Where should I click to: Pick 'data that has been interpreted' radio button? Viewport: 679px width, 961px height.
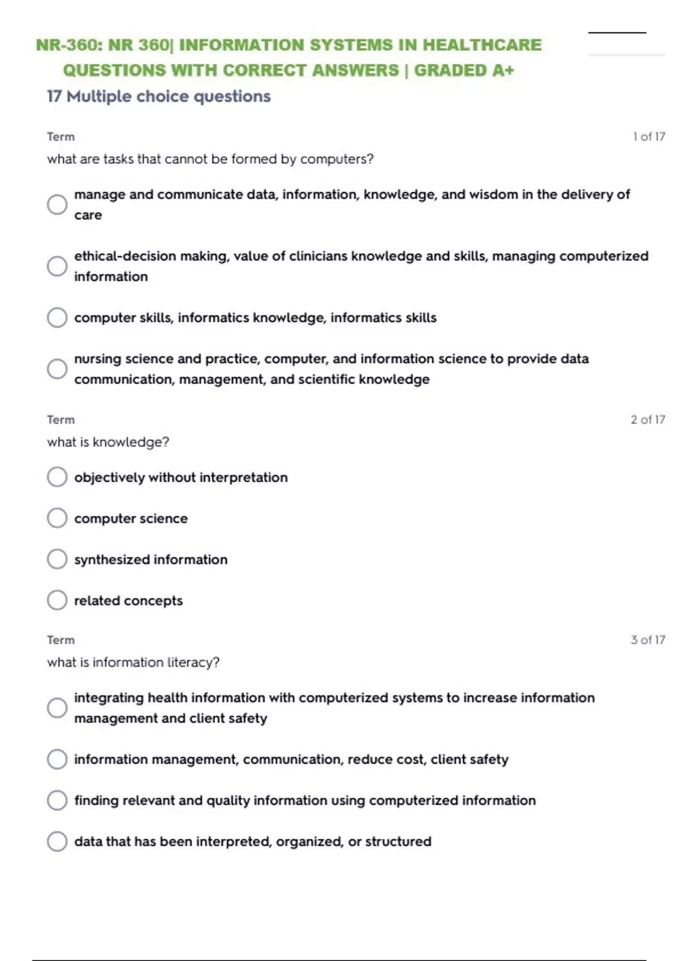(57, 842)
